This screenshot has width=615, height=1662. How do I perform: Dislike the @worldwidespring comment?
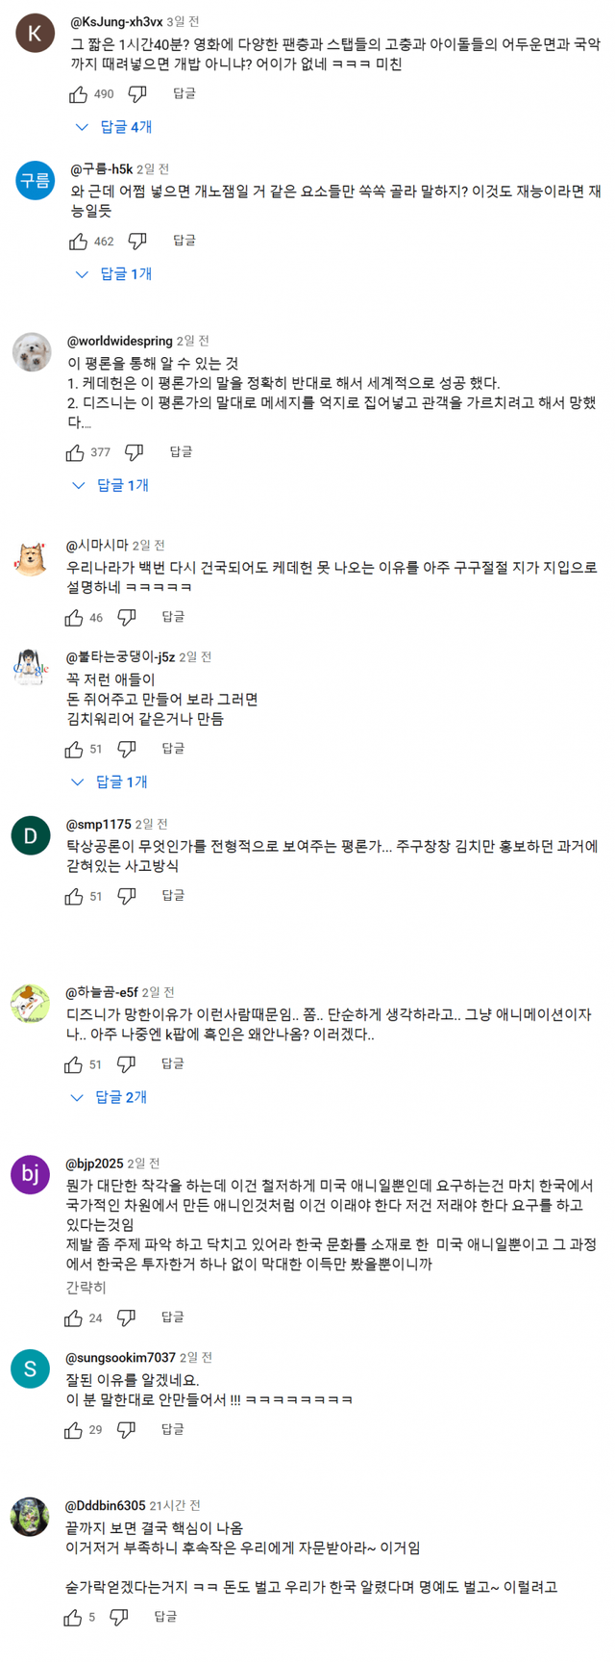(x=134, y=452)
